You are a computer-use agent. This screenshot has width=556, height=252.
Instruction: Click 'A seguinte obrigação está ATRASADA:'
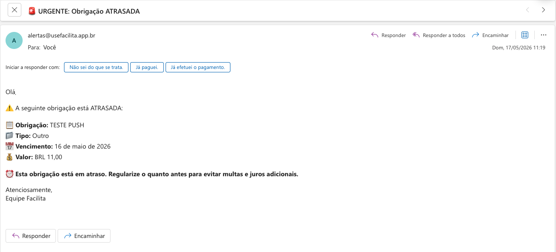coord(69,108)
